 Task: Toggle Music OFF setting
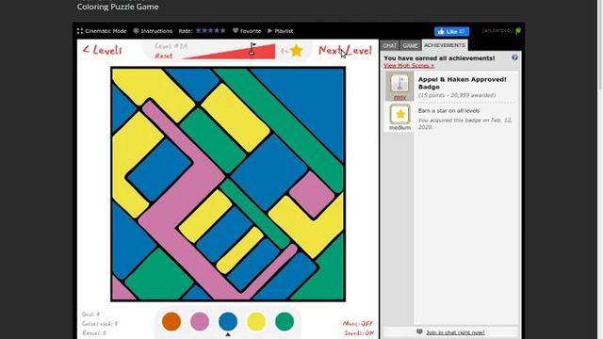pyautogui.click(x=358, y=323)
